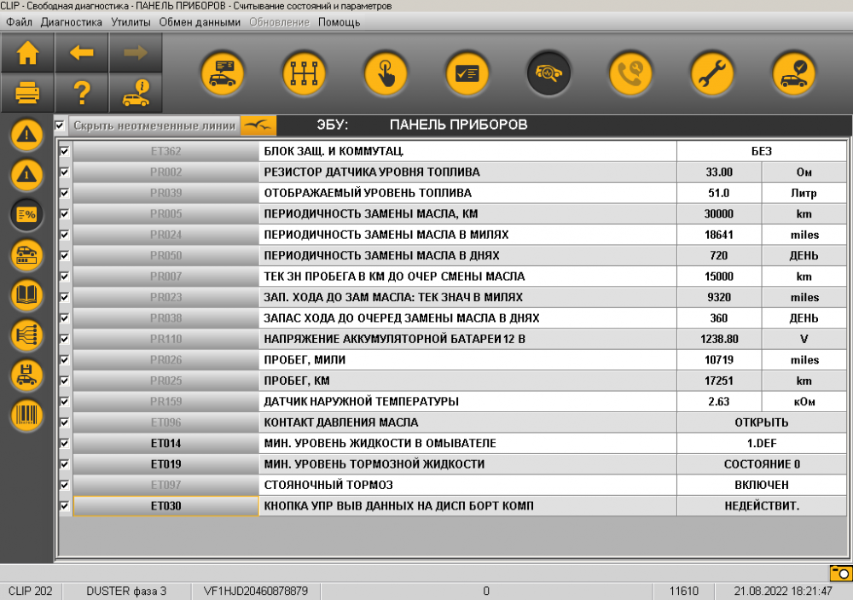Open help with the question mark
853x600 pixels.
(x=81, y=91)
